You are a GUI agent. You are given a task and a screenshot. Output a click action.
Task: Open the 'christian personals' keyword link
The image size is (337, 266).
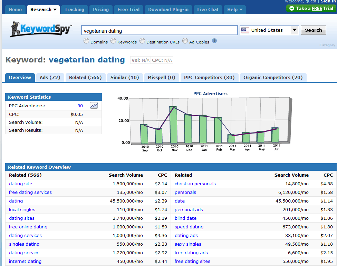pos(195,184)
